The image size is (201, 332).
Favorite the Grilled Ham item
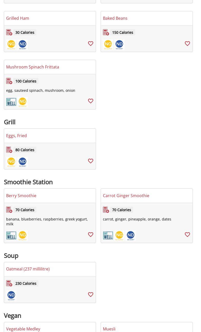pyautogui.click(x=91, y=44)
